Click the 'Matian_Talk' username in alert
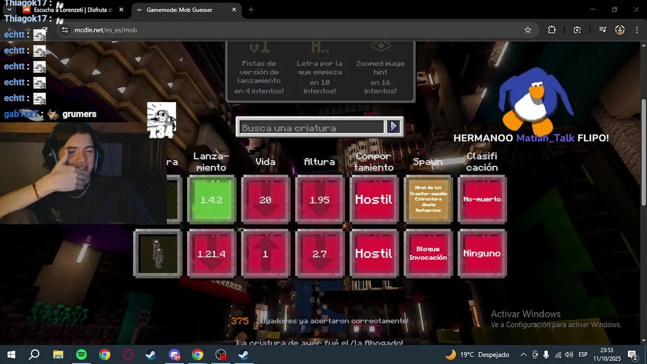647x364 pixels. click(x=545, y=138)
